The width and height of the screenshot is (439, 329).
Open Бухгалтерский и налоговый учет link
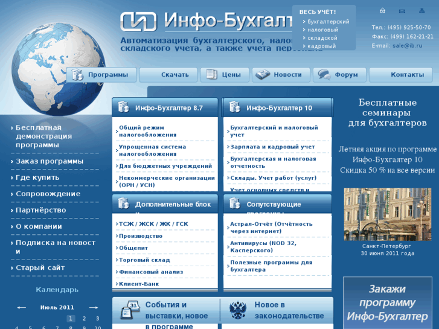pyautogui.click(x=274, y=132)
